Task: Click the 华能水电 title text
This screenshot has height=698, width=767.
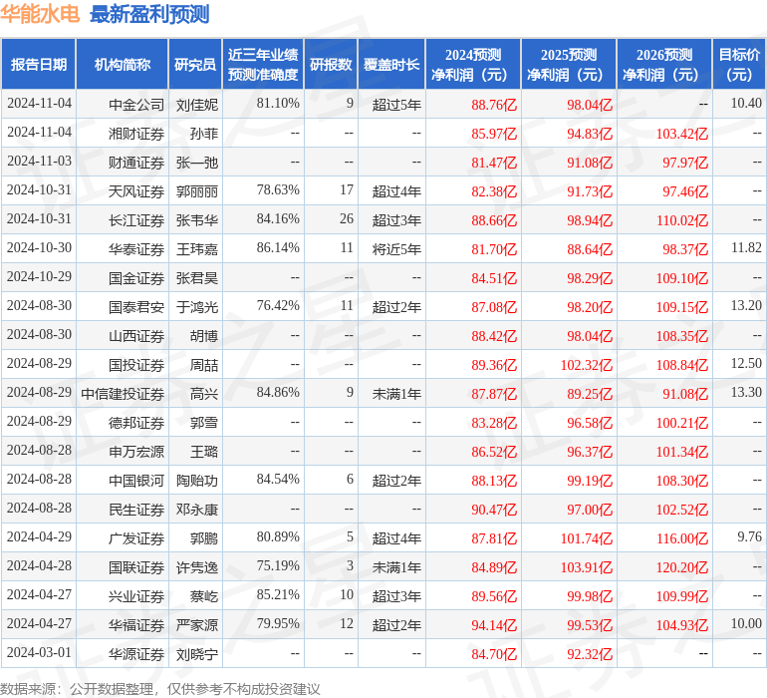Action: pyautogui.click(x=40, y=14)
